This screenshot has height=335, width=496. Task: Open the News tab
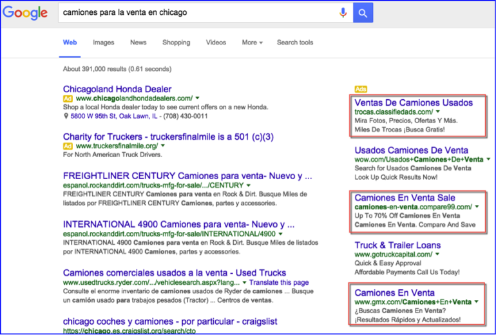coord(138,43)
